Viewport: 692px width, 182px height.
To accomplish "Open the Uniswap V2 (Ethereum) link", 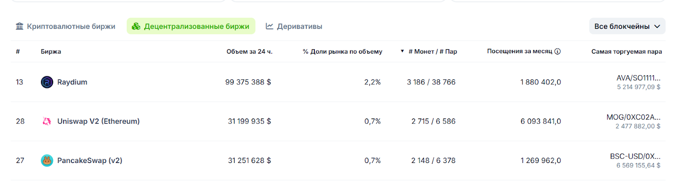I will [98, 121].
